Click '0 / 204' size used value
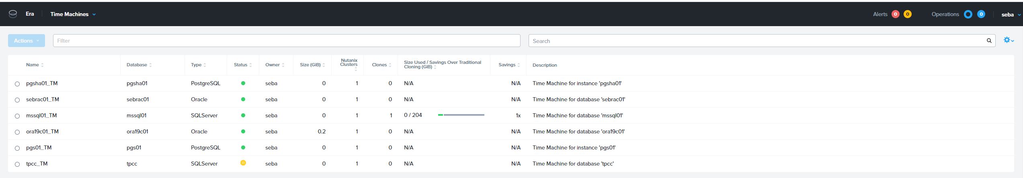 [413, 115]
